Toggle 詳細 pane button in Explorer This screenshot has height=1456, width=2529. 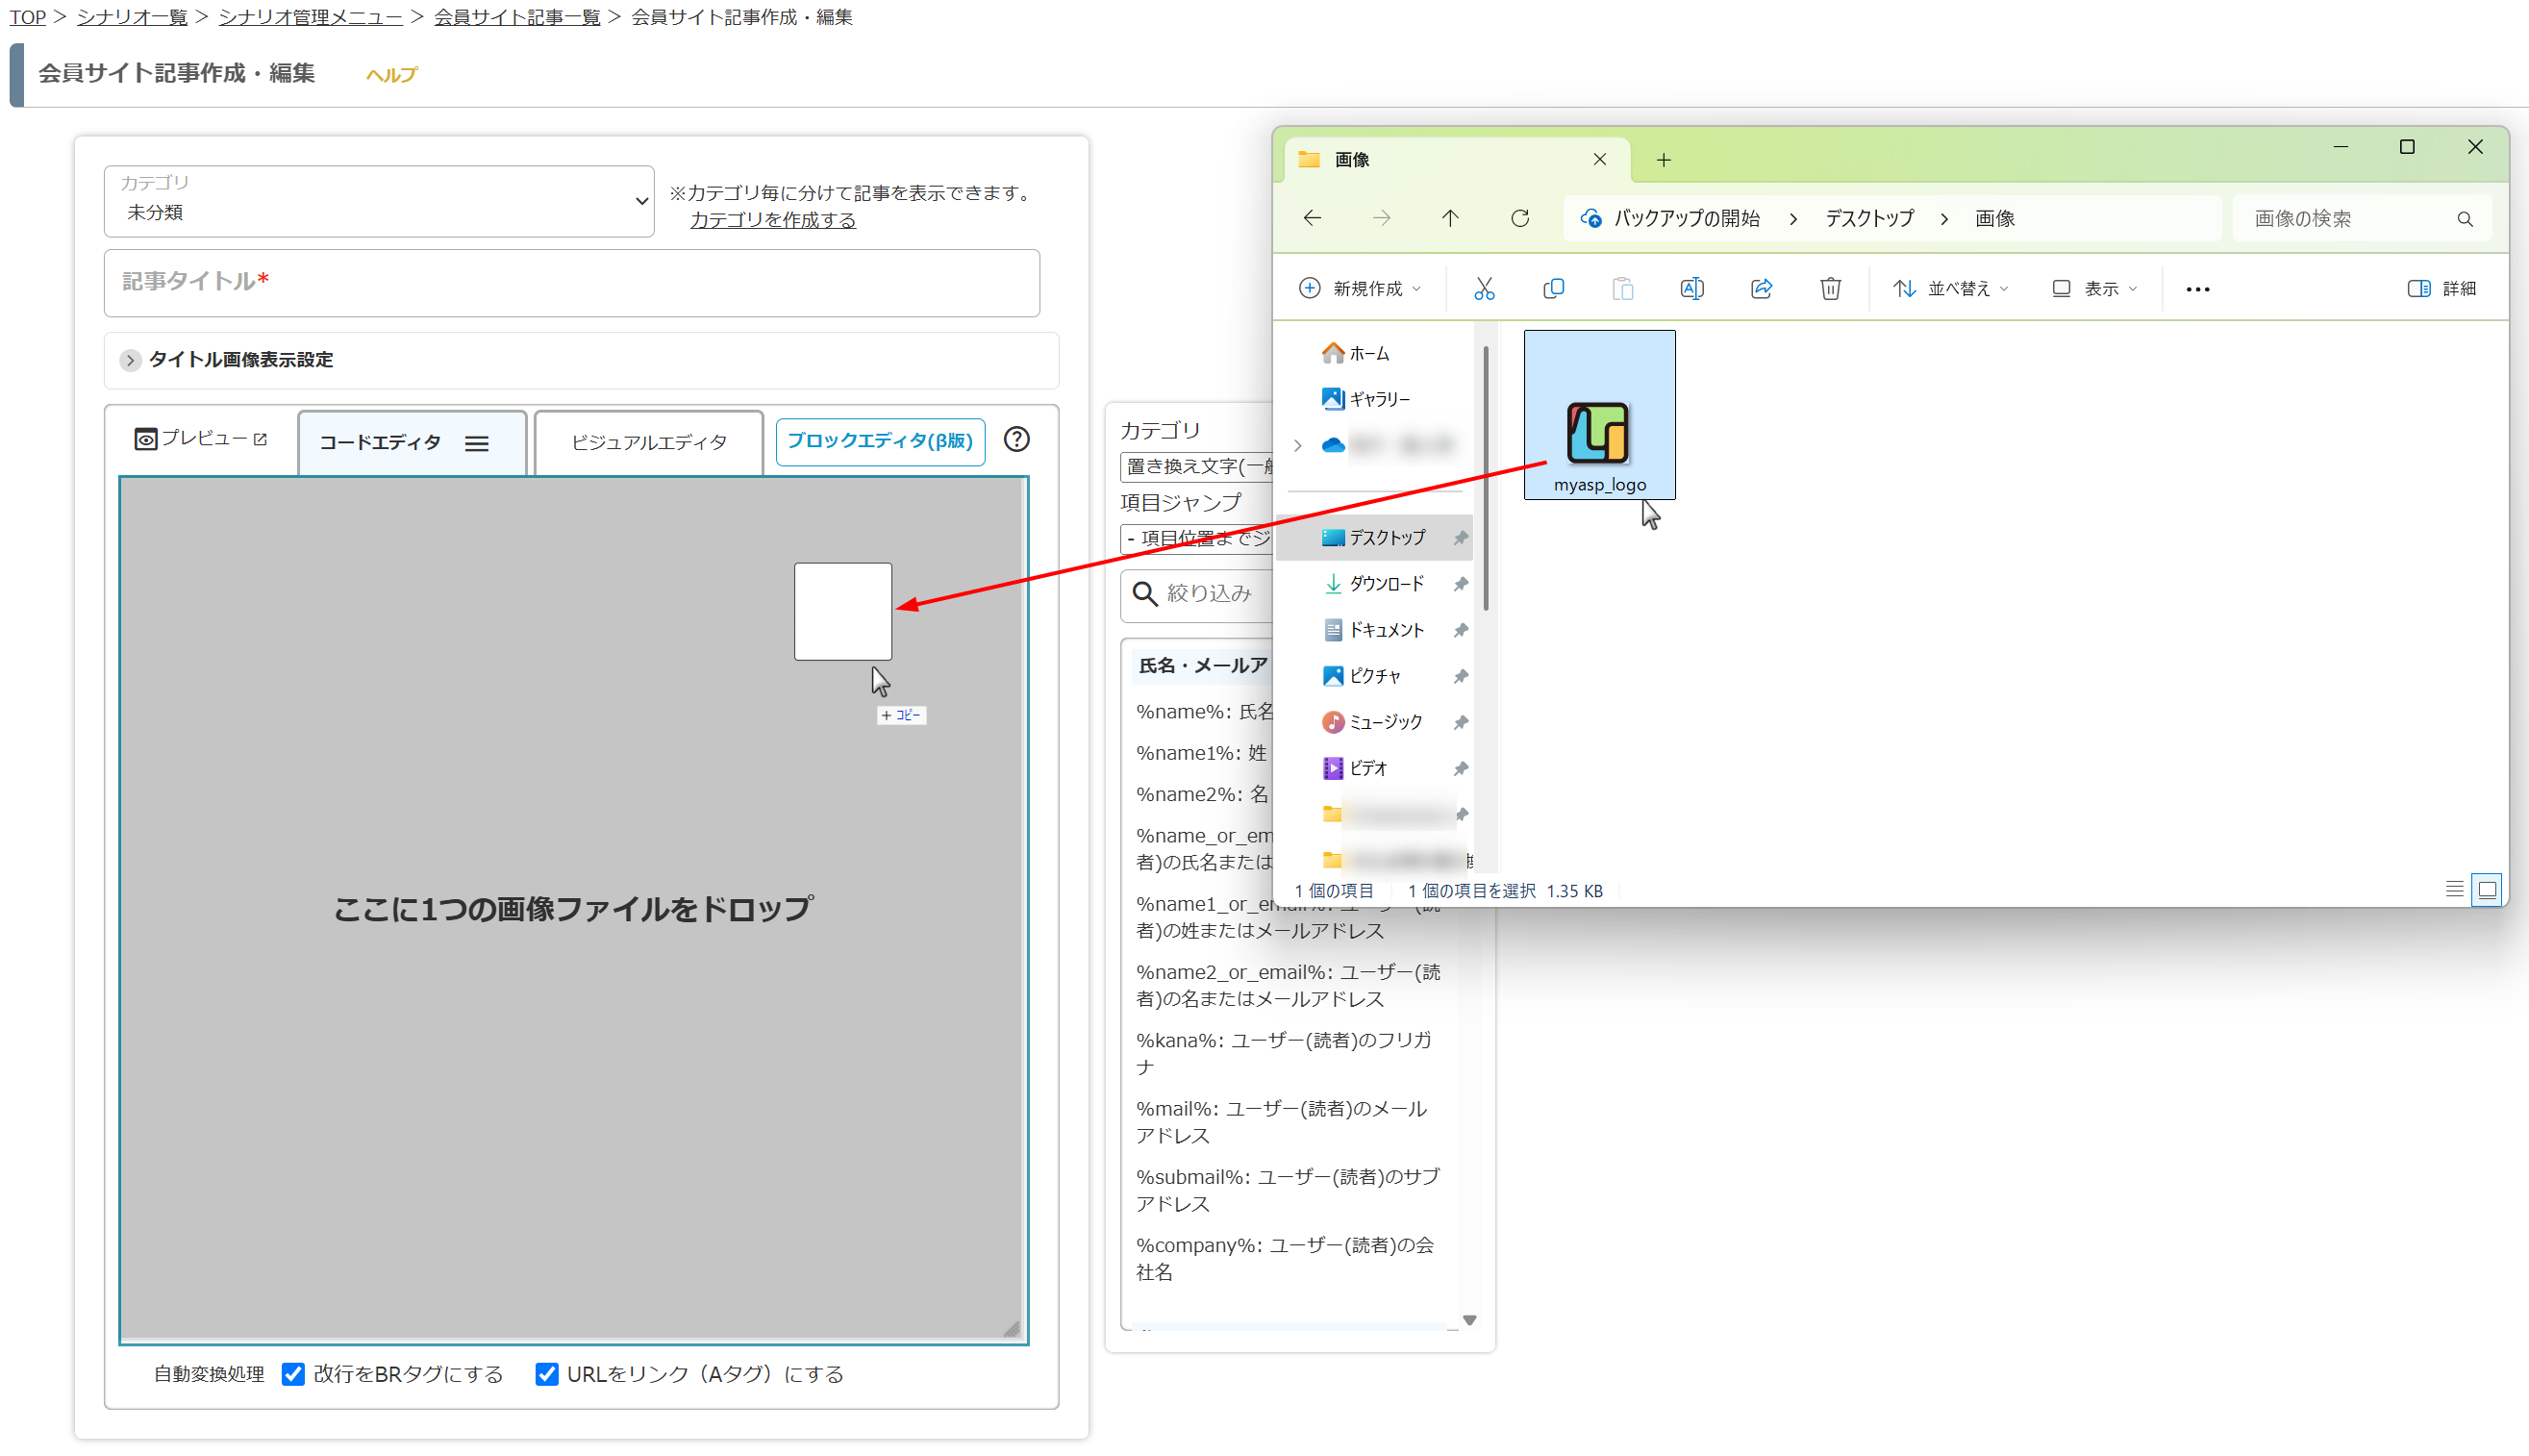[2442, 289]
